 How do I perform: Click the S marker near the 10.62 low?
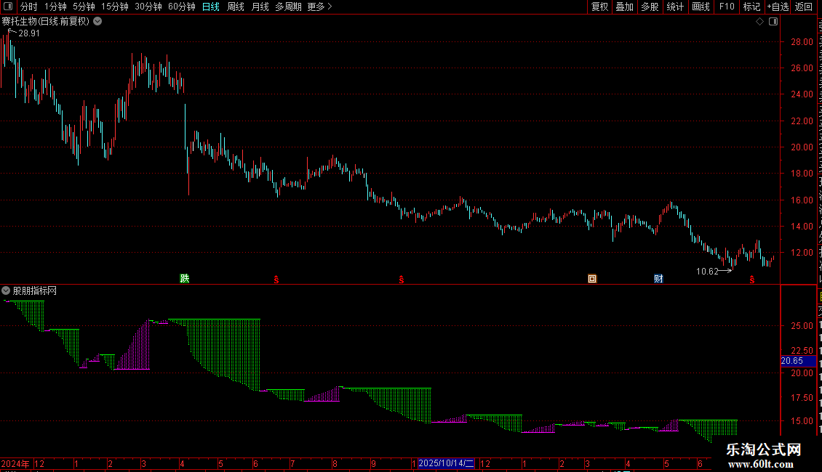pos(752,280)
